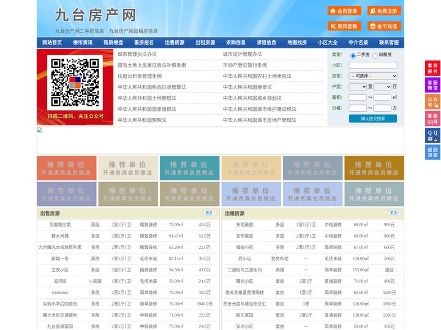This screenshot has height=330, width=441.
Task: Click the maximum 价格 input field
Action: click(x=382, y=108)
